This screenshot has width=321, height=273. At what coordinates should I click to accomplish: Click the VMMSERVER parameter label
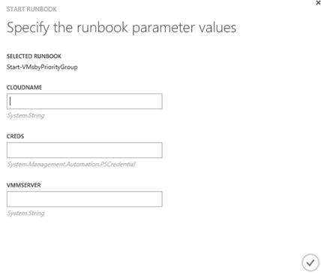pos(24,185)
